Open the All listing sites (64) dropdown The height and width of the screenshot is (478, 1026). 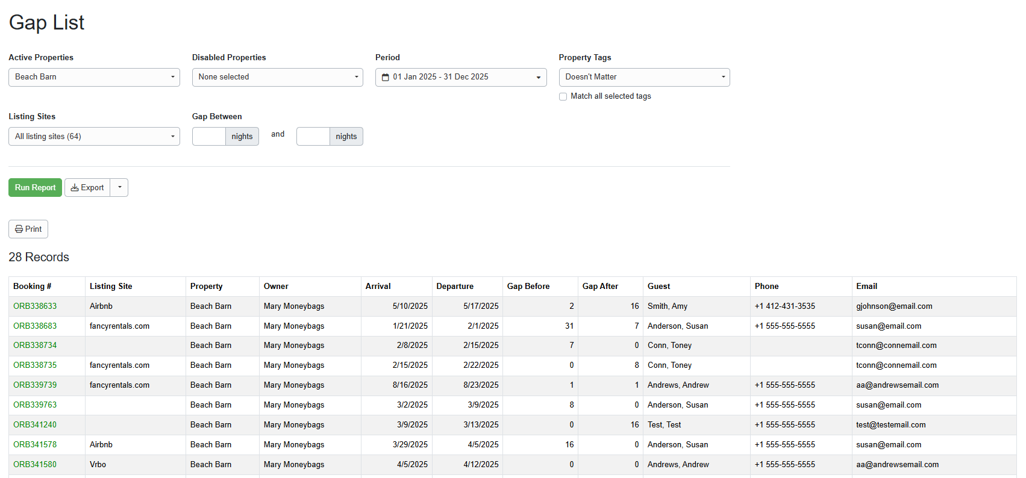94,136
